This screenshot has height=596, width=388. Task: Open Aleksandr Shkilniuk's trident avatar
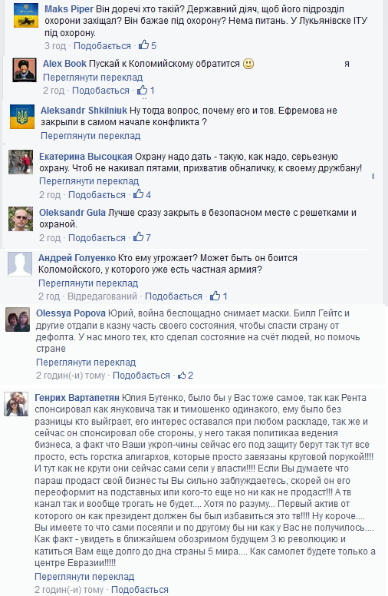(x=22, y=117)
